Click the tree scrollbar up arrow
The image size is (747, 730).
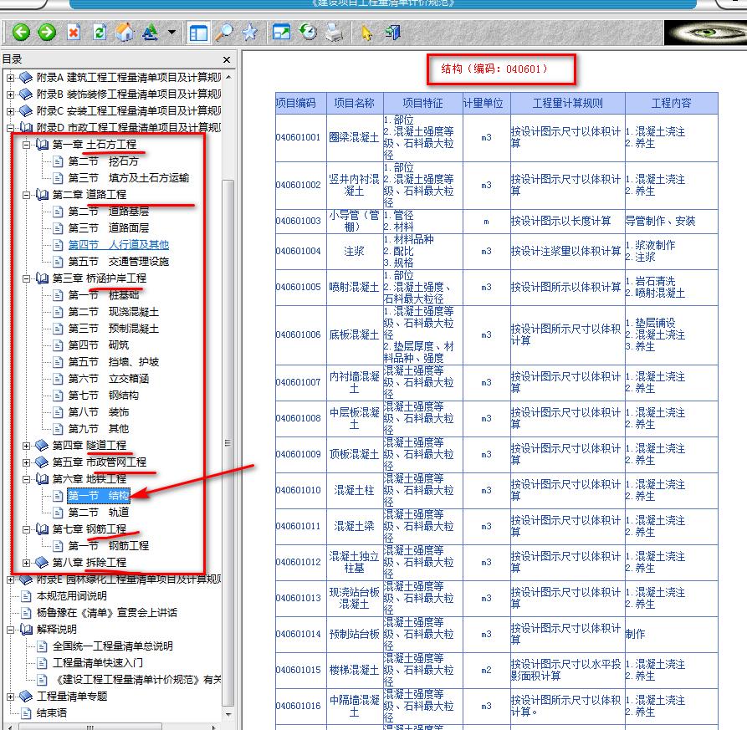(228, 77)
